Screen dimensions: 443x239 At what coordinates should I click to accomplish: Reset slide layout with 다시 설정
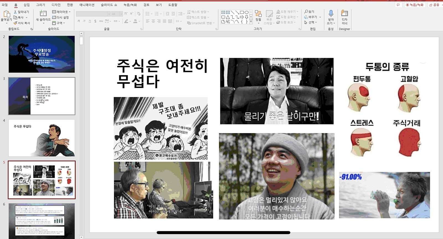coord(60,17)
